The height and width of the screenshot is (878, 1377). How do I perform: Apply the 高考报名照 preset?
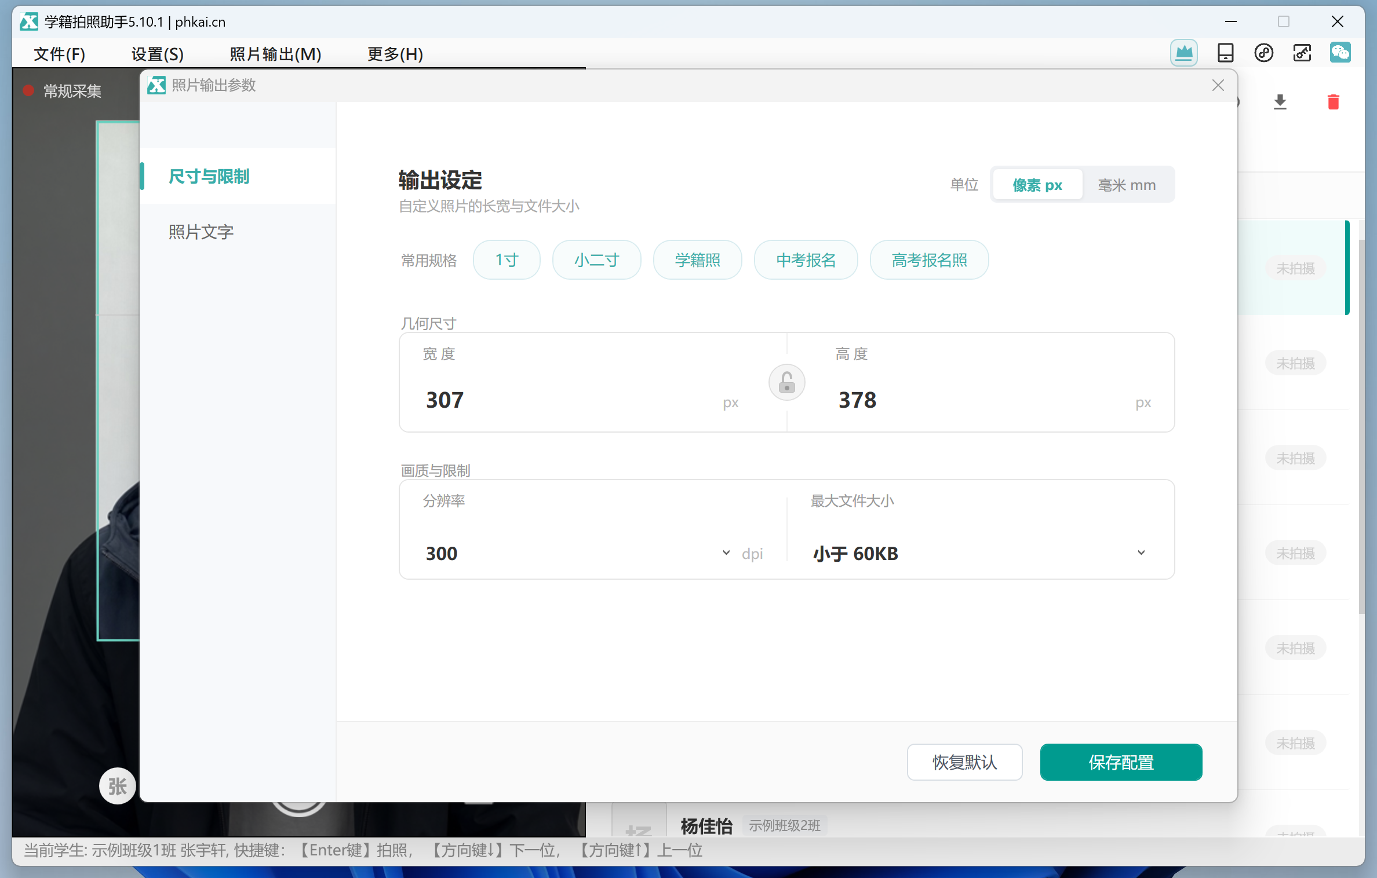click(929, 260)
